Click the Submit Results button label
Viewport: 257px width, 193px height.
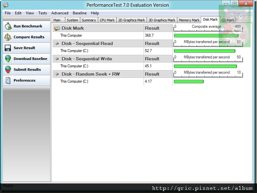tap(27, 69)
